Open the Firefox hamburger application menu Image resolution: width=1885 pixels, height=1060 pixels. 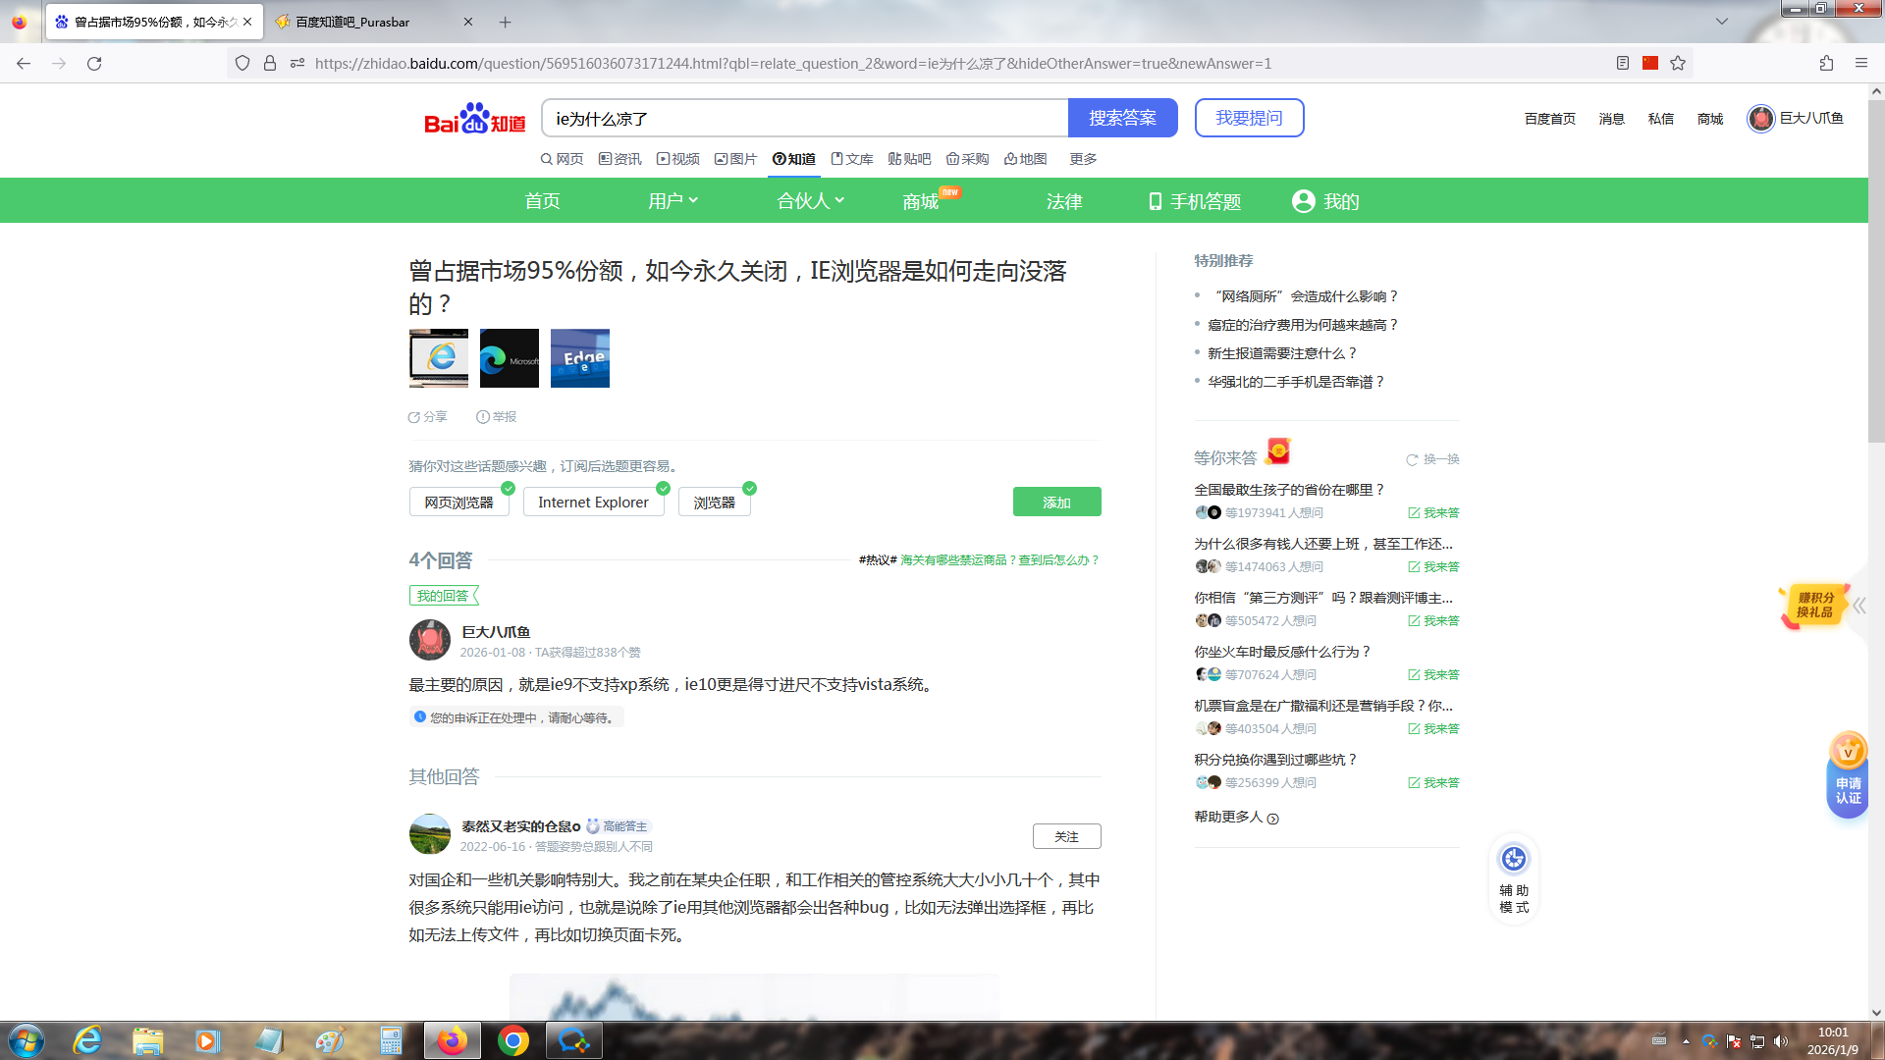point(1860,64)
